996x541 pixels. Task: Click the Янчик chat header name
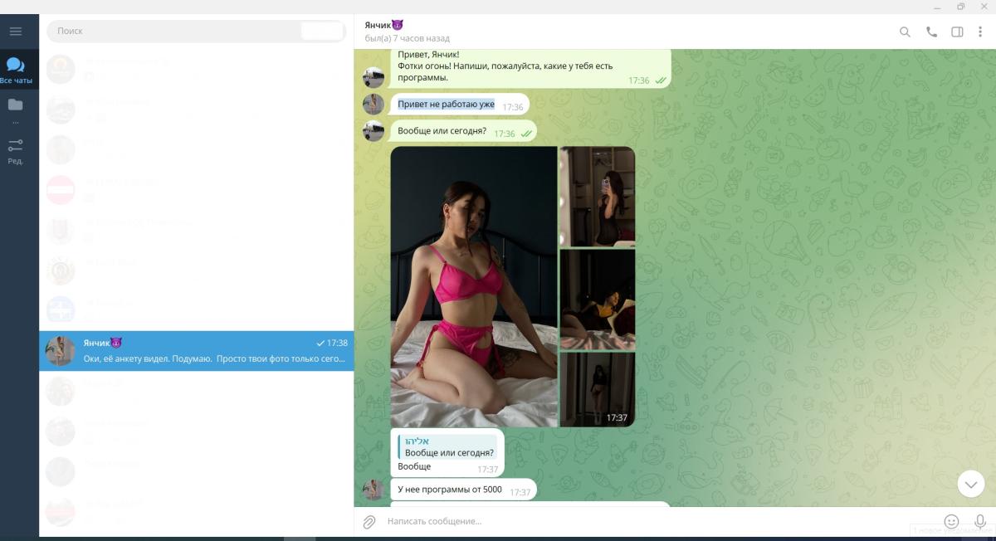pos(383,25)
